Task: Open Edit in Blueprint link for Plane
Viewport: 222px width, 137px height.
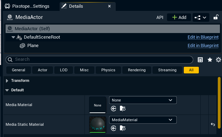Action: [x=203, y=46]
